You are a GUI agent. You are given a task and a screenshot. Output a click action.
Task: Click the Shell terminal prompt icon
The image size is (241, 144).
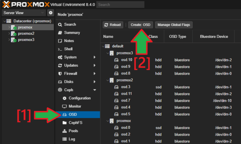pyautogui.click(x=60, y=49)
